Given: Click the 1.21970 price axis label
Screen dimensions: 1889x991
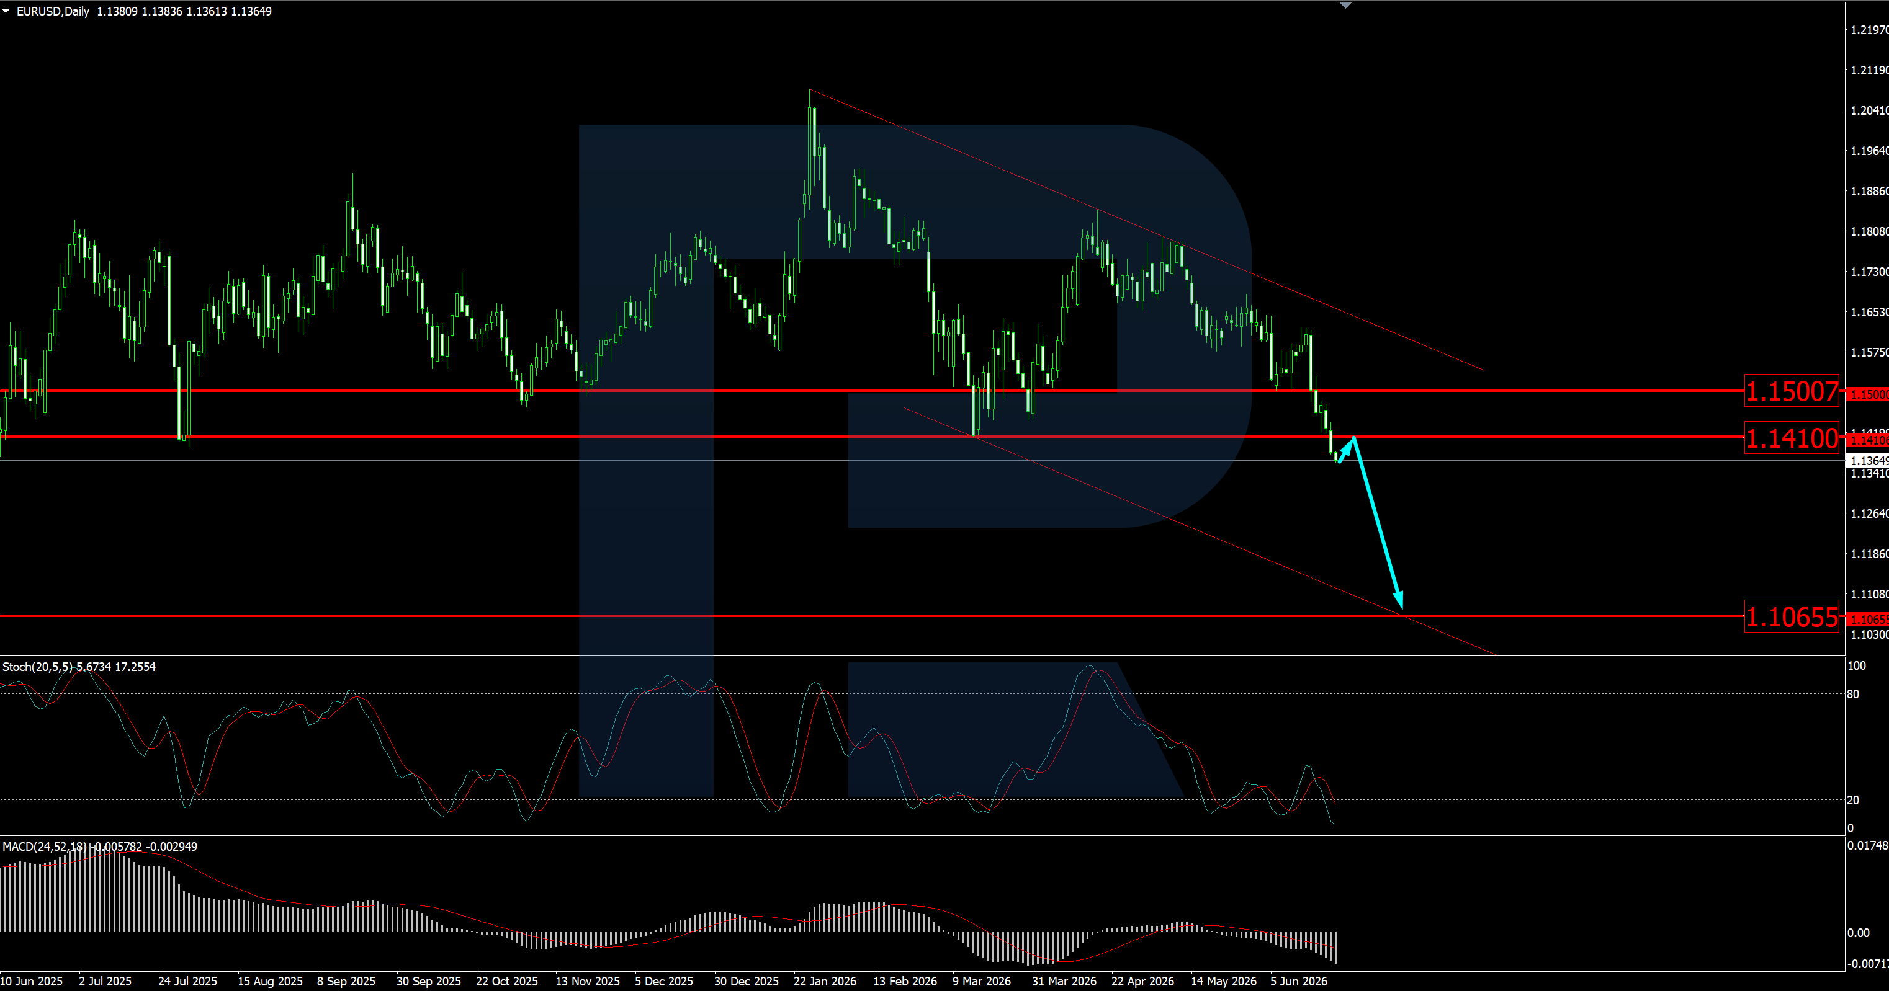Looking at the screenshot, I should point(1869,30).
